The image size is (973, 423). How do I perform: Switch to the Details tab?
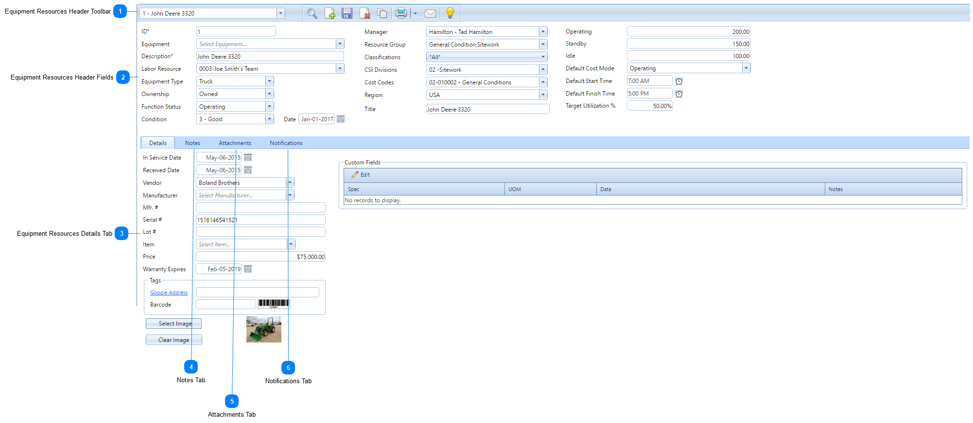[x=158, y=143]
